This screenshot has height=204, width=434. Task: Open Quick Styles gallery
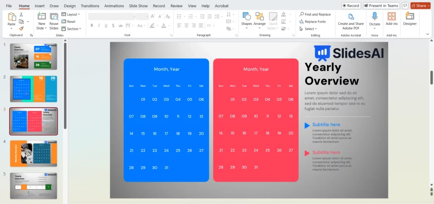pos(273,21)
